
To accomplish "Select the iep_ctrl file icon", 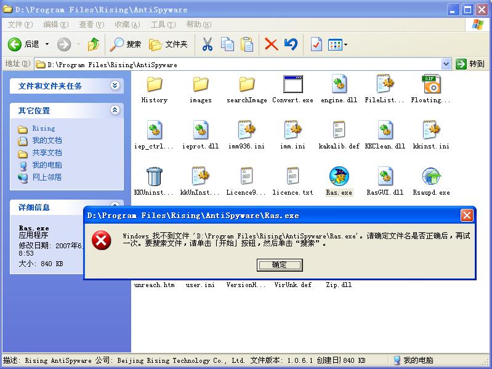I will tap(154, 130).
